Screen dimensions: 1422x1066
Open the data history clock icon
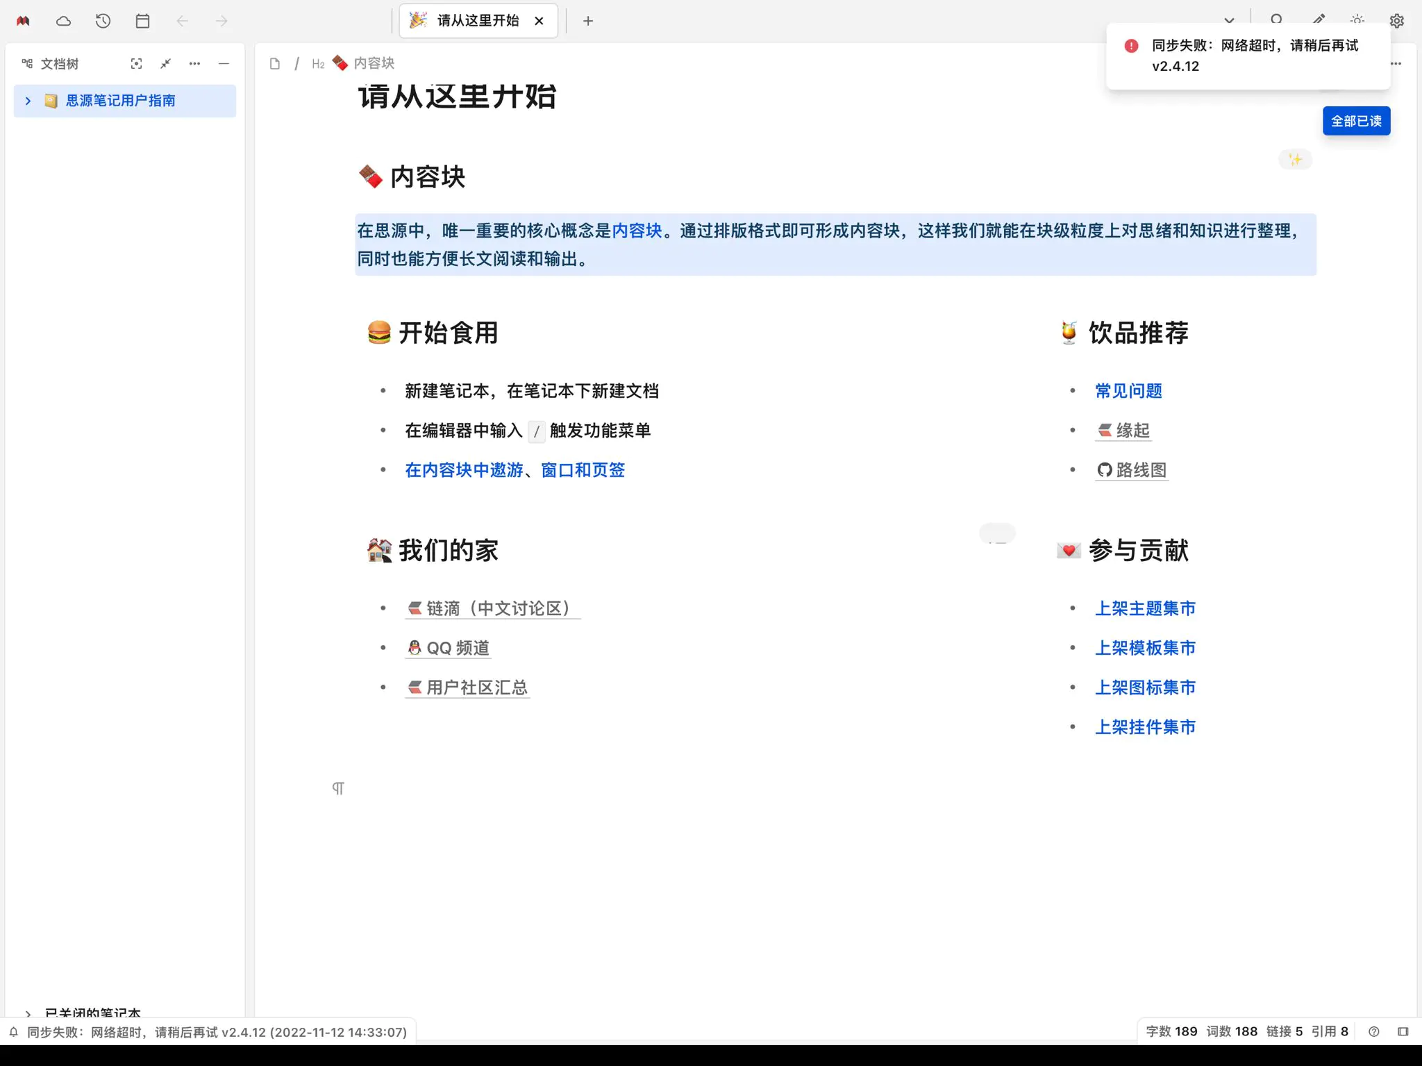tap(103, 21)
